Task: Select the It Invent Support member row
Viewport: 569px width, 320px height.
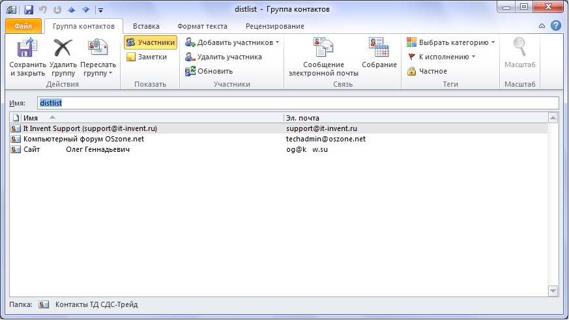Action: click(x=279, y=128)
